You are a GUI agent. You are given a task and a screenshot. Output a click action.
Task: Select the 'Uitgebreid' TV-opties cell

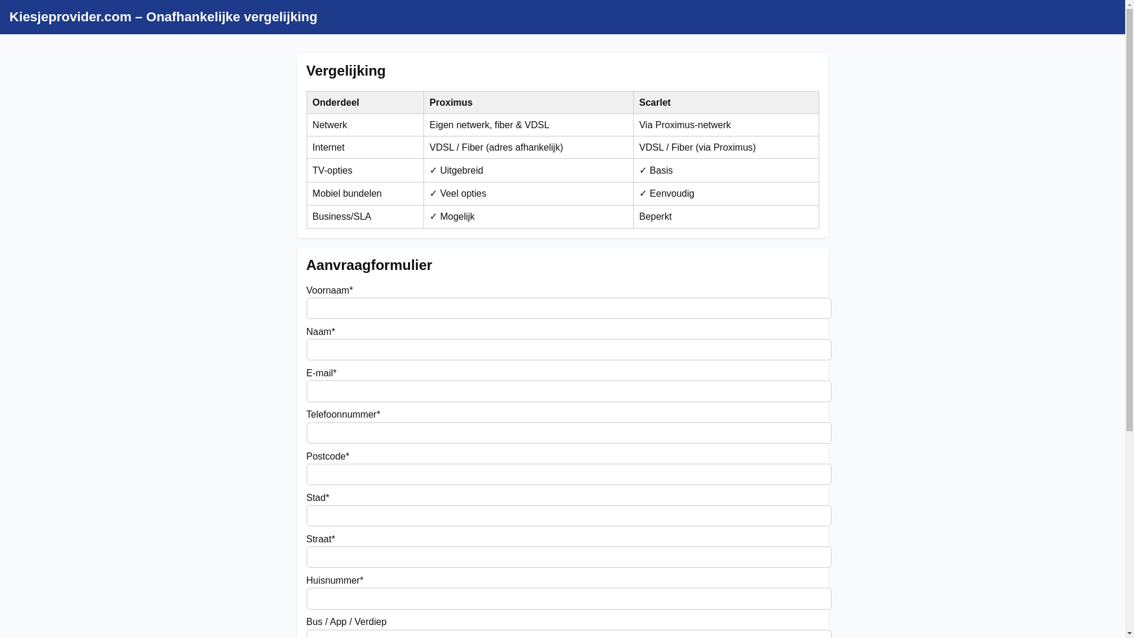[x=529, y=171]
